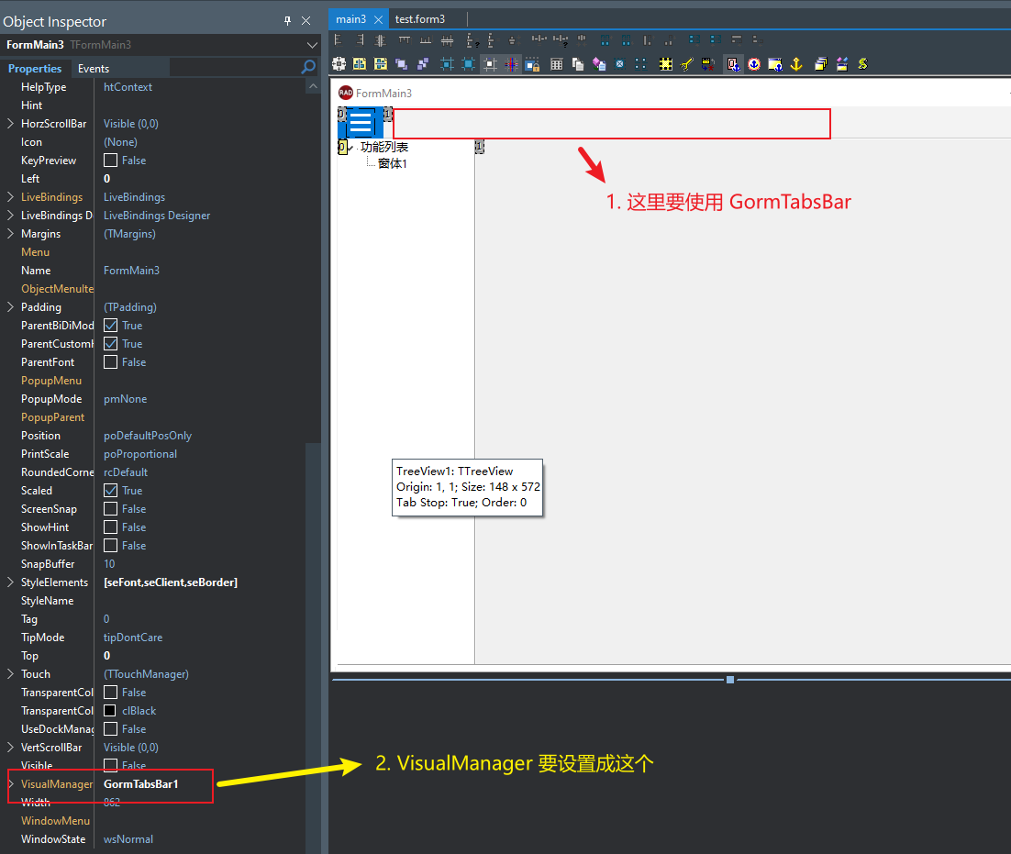Click the yellow square with black handles icon
Screen dimensions: 1011x854
pos(665,64)
